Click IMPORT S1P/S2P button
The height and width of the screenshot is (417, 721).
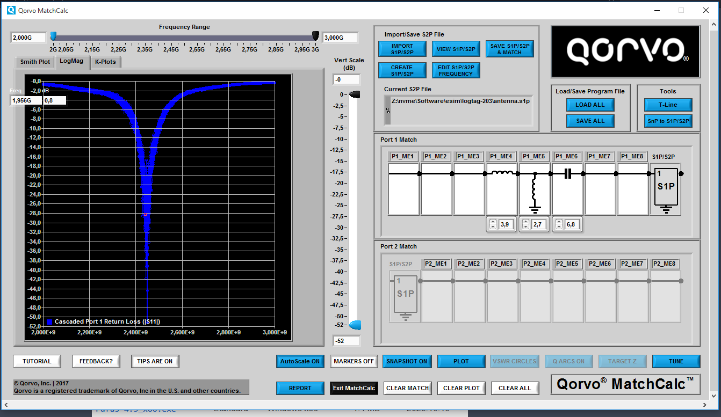pos(402,49)
